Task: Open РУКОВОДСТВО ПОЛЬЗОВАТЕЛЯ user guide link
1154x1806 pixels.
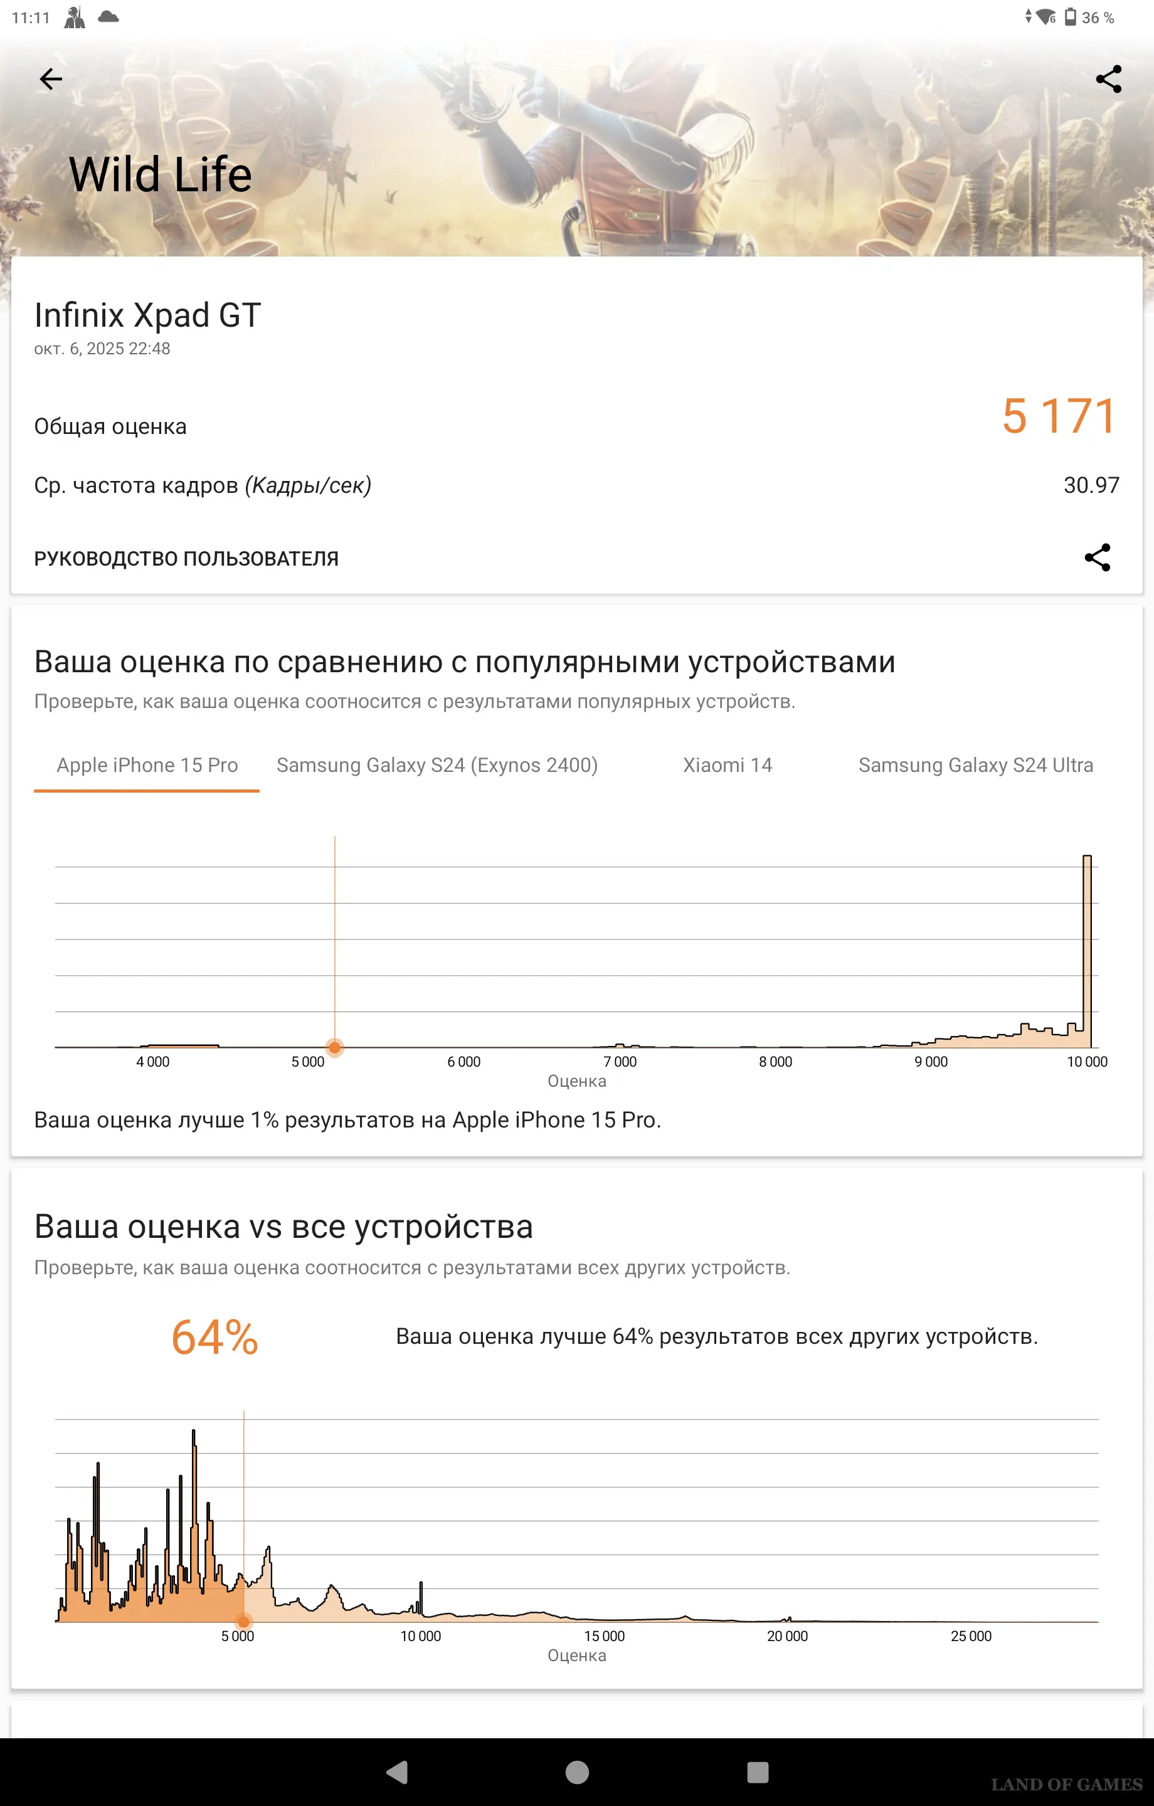Action: click(186, 559)
